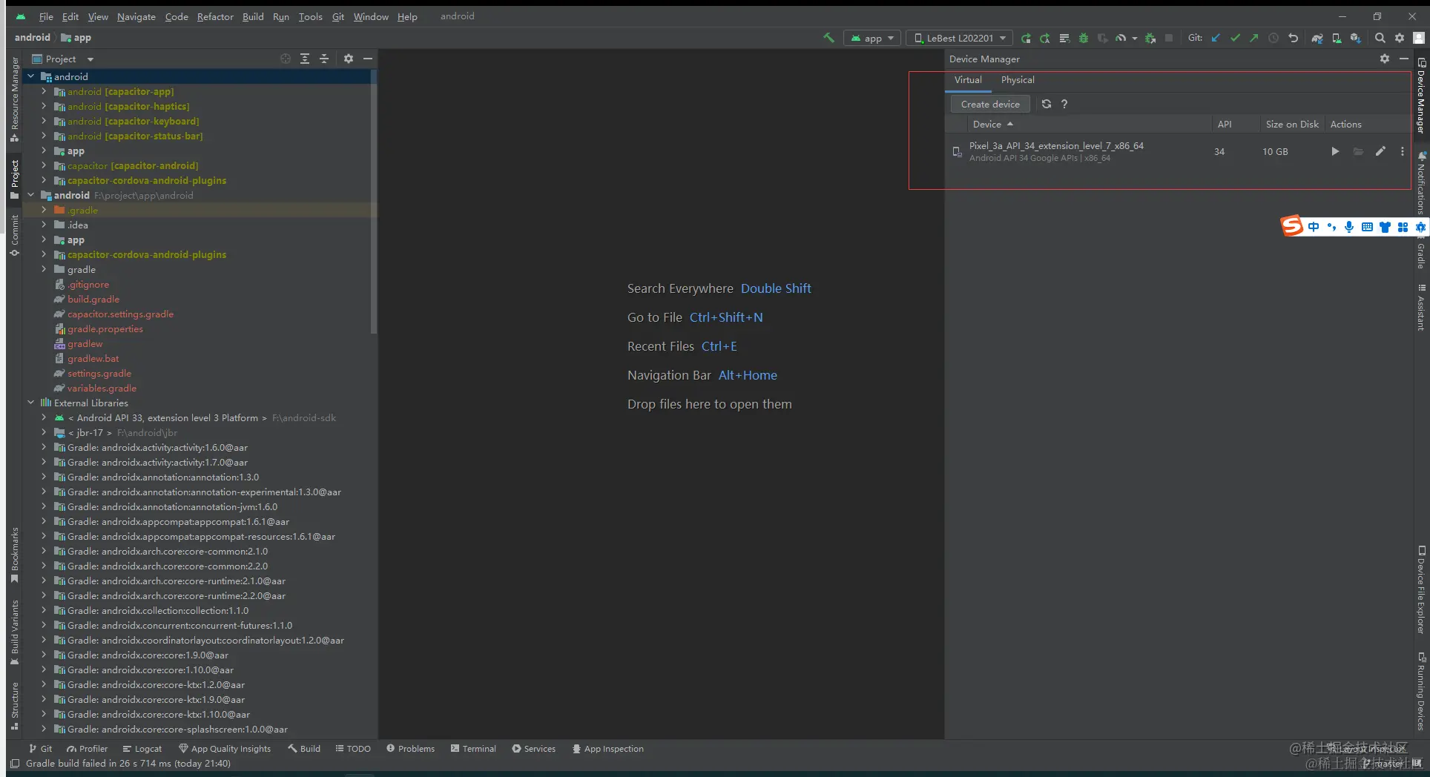Click the Git Update Project arrow

[x=1216, y=38]
